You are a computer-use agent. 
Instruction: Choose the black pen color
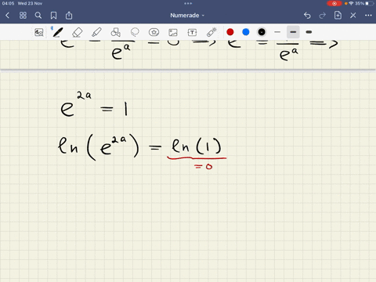click(x=262, y=32)
